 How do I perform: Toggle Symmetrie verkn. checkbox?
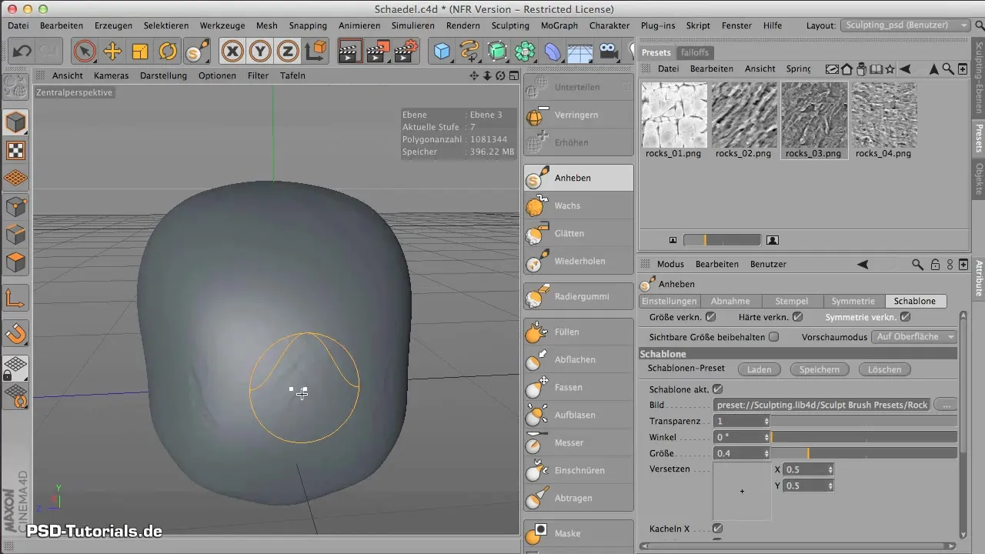(905, 316)
